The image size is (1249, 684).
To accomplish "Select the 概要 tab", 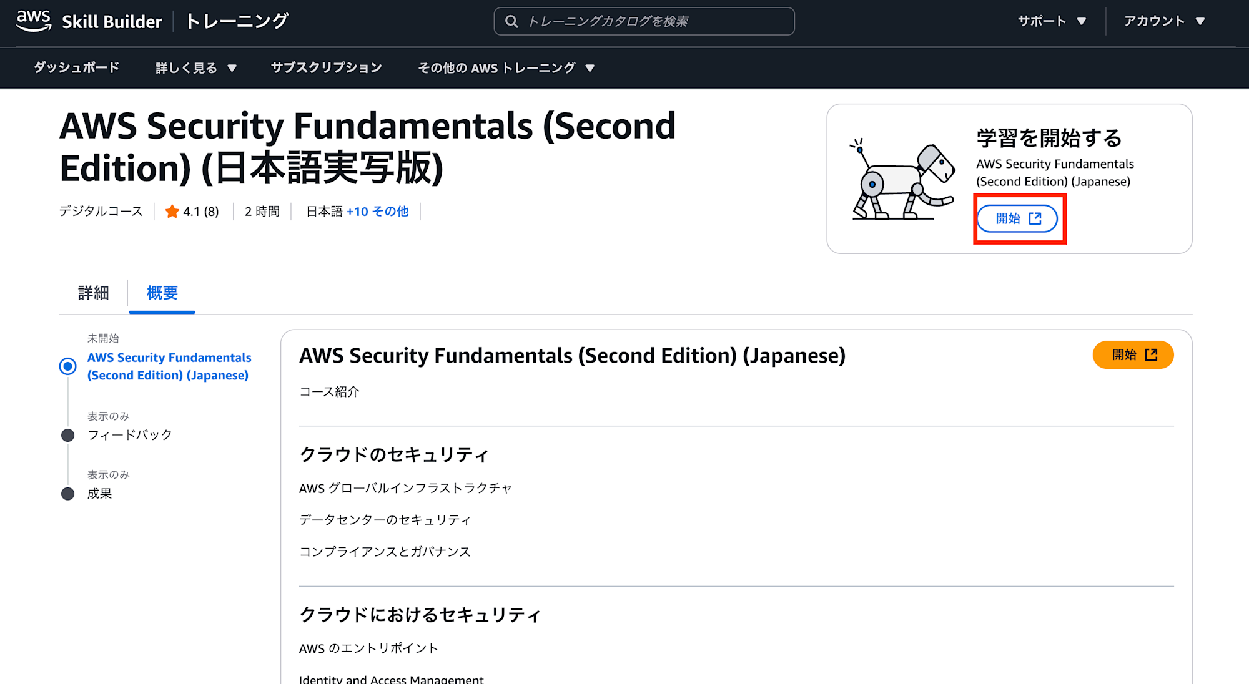I will 162,293.
